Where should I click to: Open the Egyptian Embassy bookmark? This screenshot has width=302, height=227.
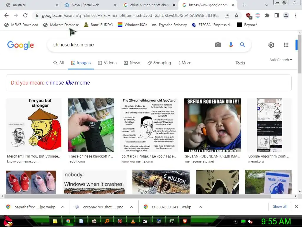(x=169, y=25)
